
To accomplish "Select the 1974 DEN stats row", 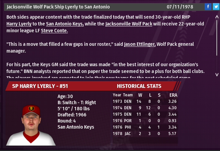I will (x=145, y=108).
